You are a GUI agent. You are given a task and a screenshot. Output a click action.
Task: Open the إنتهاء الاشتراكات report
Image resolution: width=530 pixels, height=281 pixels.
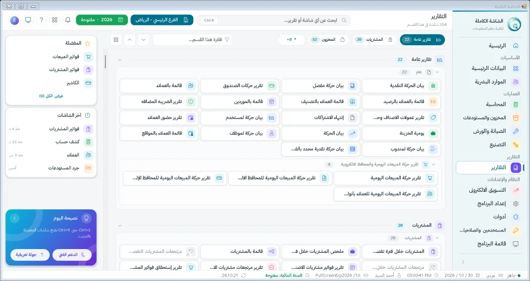(320, 117)
